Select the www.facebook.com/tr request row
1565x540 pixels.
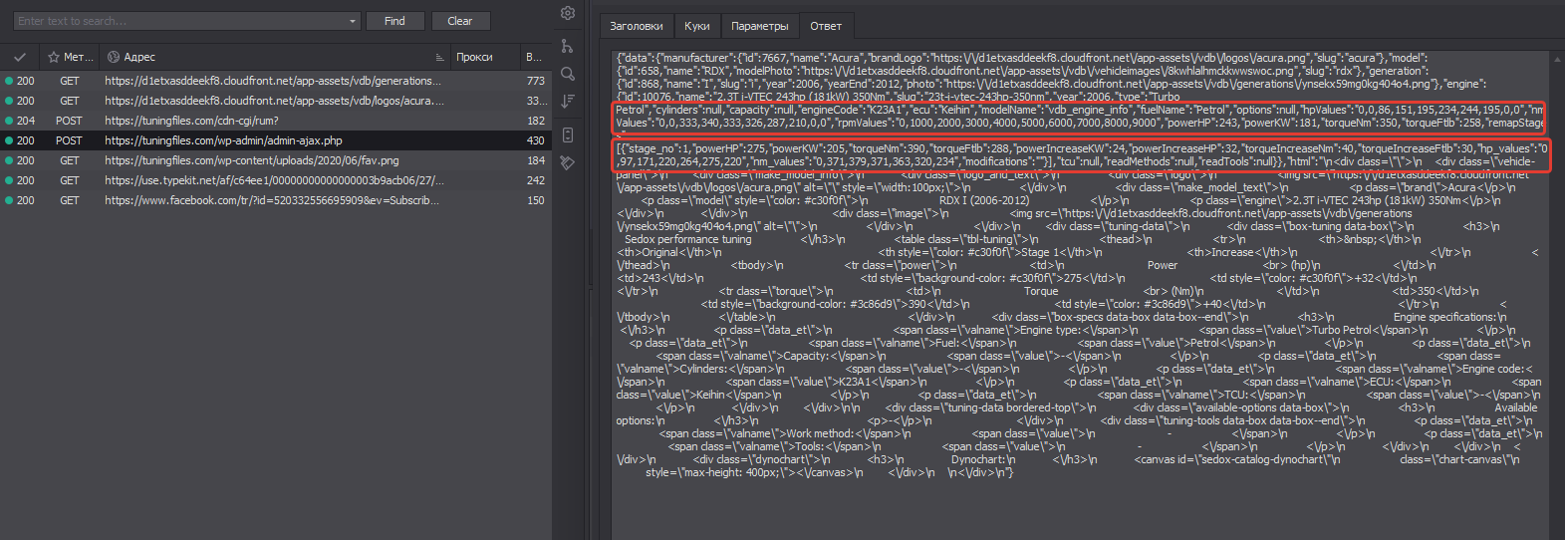click(x=276, y=200)
